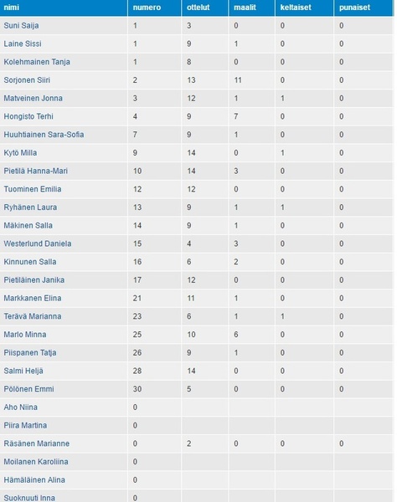The width and height of the screenshot is (397, 502).
Task: Click the ottelut column header
Action: coord(198,7)
